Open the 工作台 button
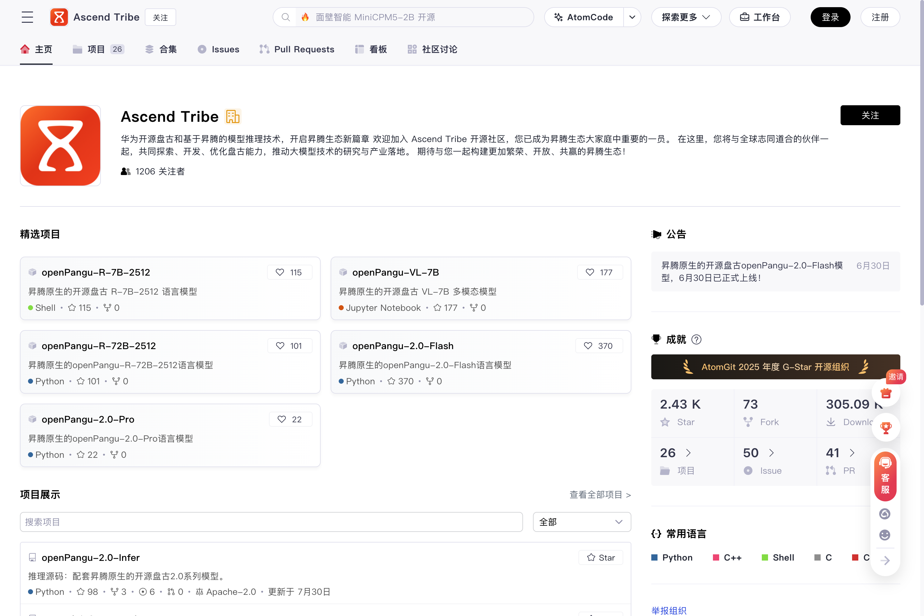The width and height of the screenshot is (924, 616). coord(759,17)
